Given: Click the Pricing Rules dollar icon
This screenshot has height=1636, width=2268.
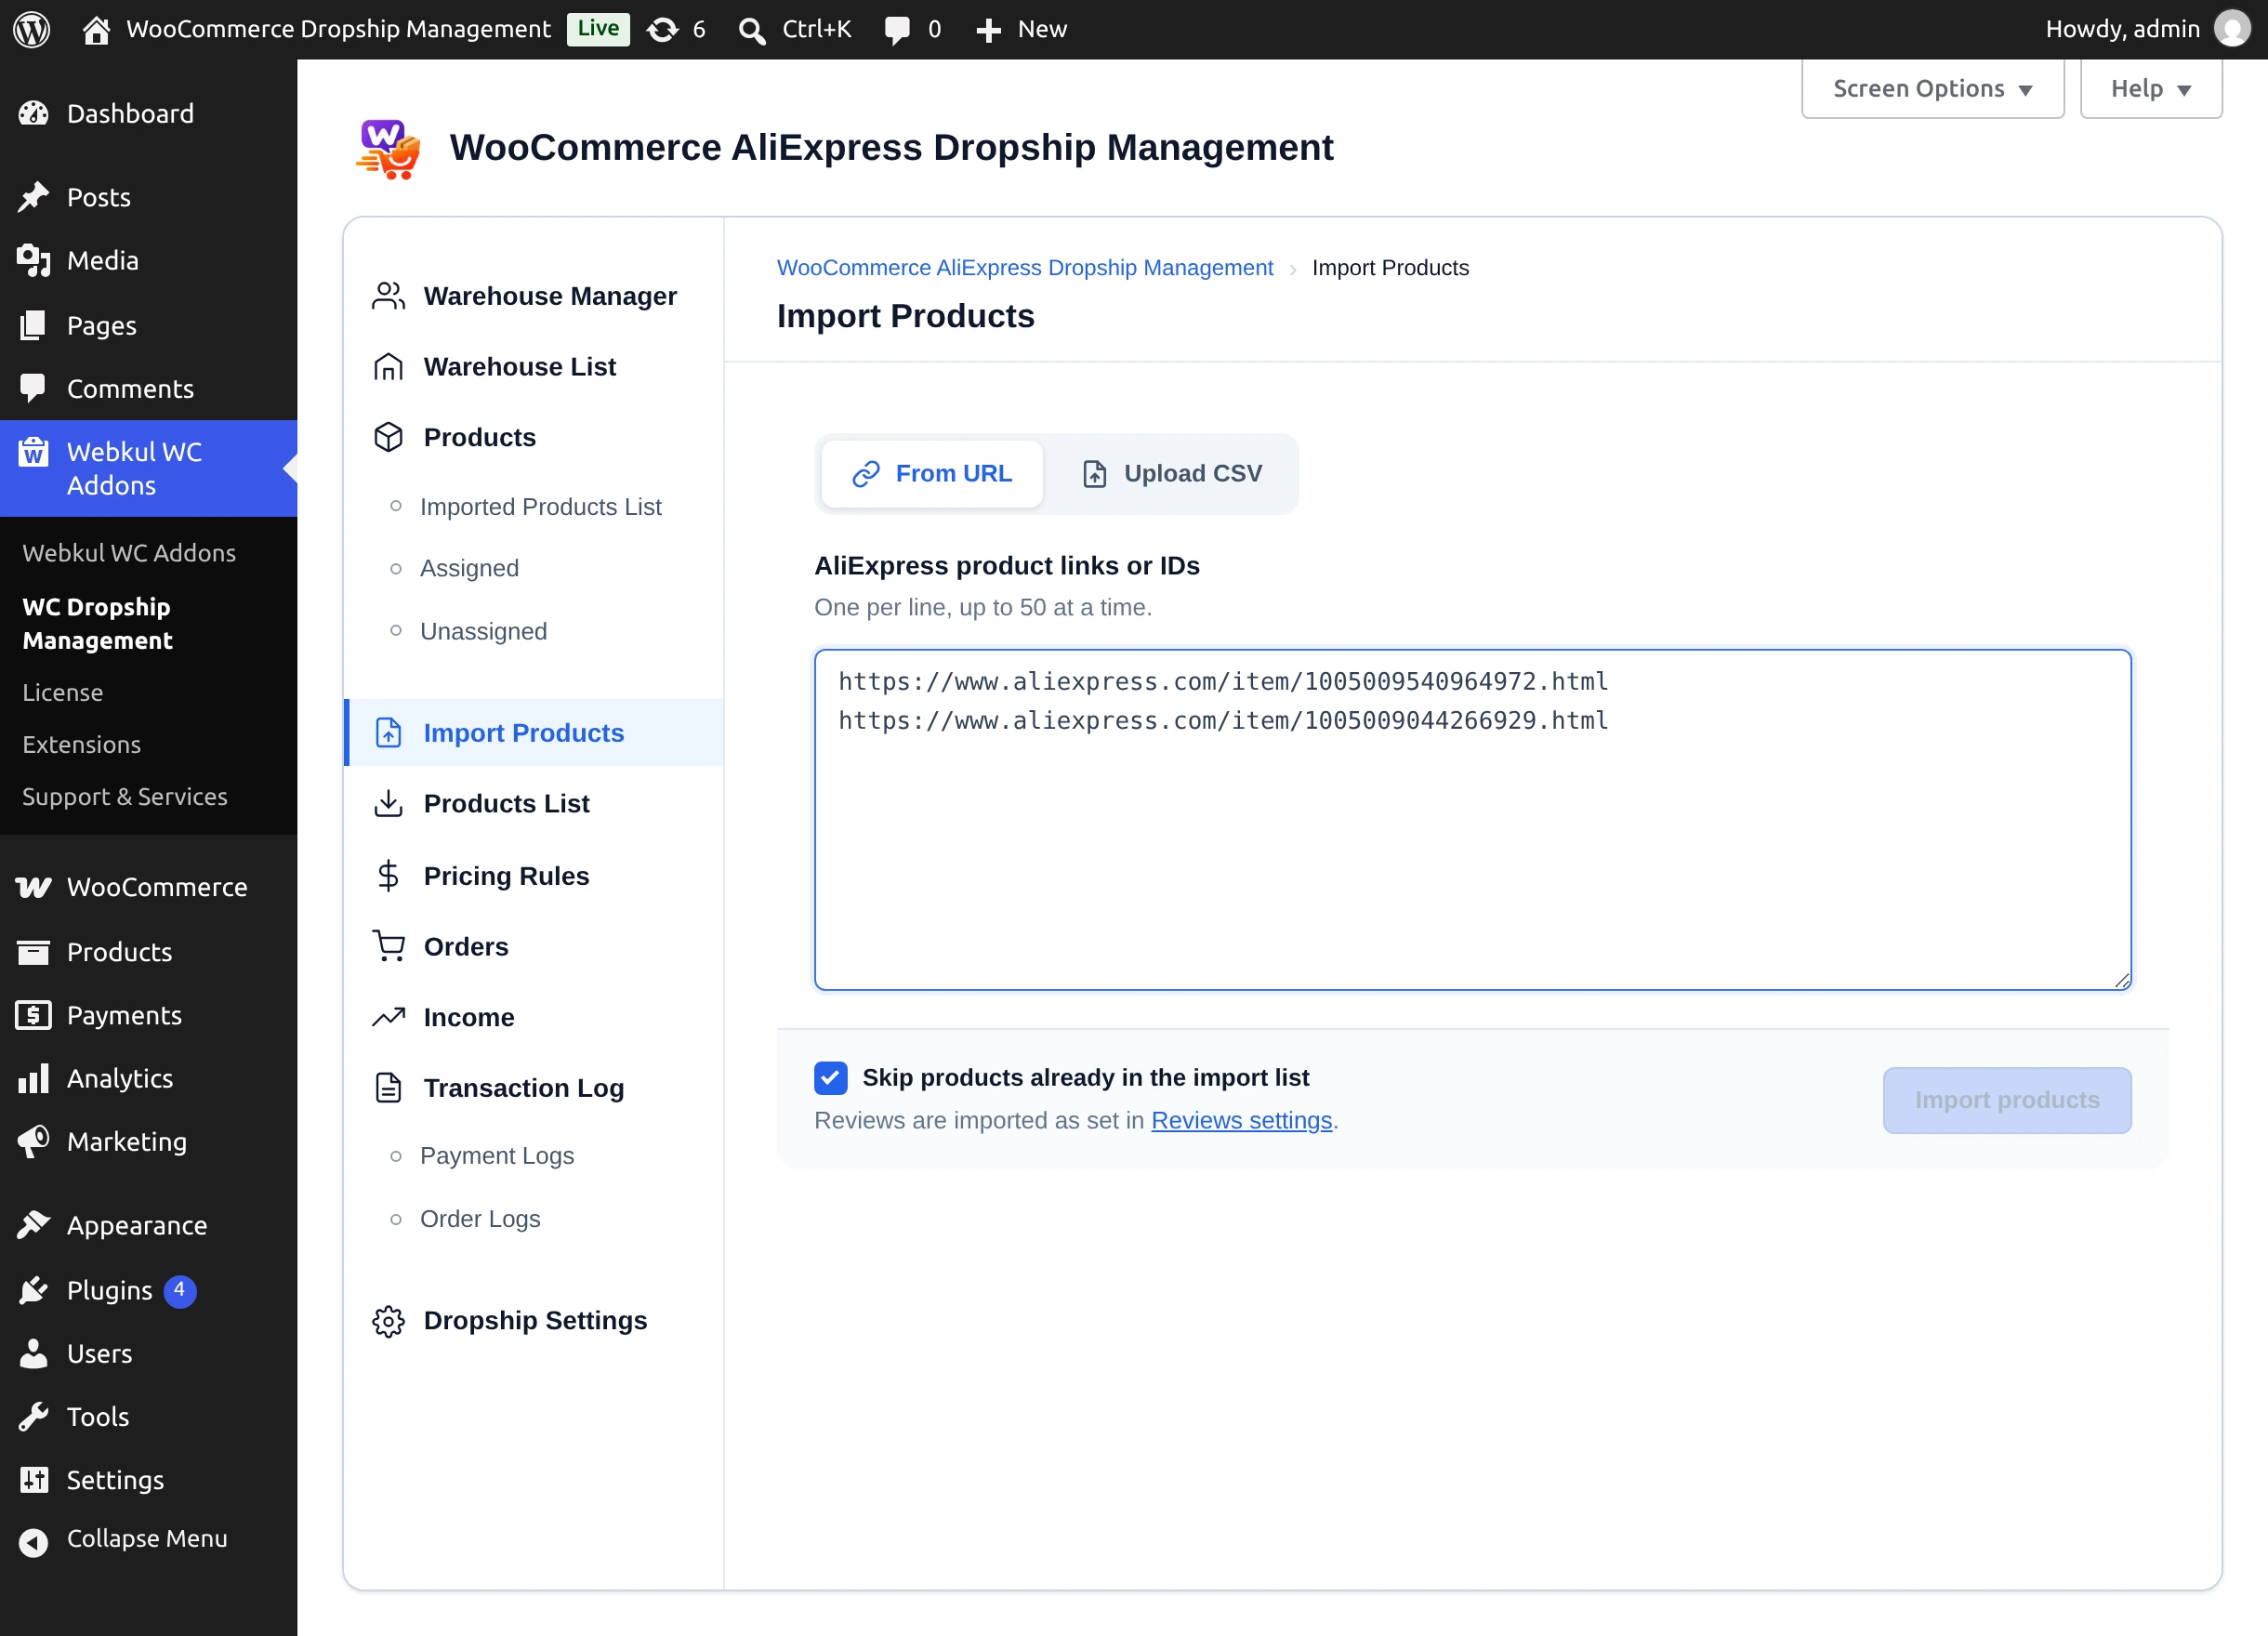Looking at the screenshot, I should (388, 876).
